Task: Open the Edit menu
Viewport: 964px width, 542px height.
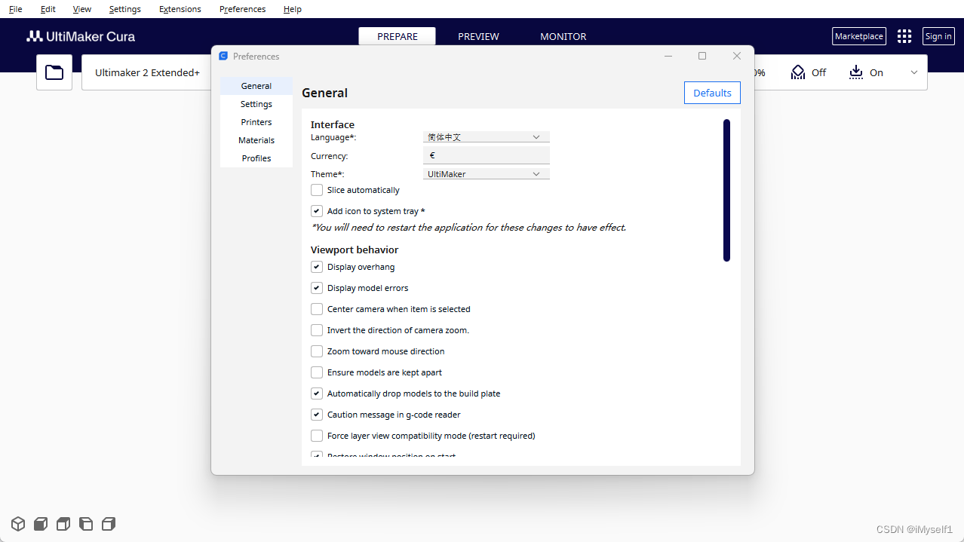Action: tap(48, 9)
